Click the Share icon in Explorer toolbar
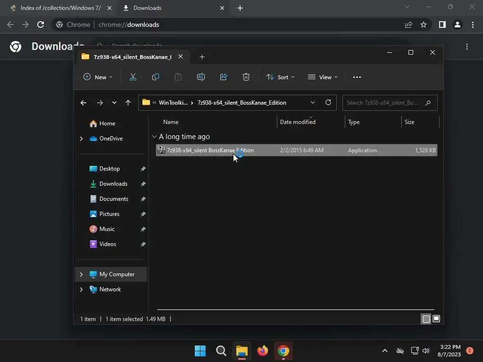Screen dimensions: 483x362 223,77
